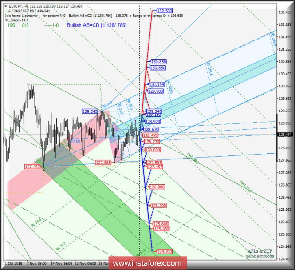Select the 128.670 blue price tag
The height and width of the screenshot is (270, 295).
(151, 129)
